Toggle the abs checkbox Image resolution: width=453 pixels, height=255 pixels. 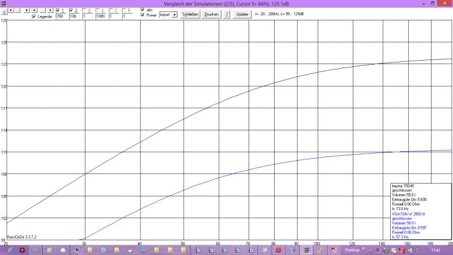click(x=143, y=10)
